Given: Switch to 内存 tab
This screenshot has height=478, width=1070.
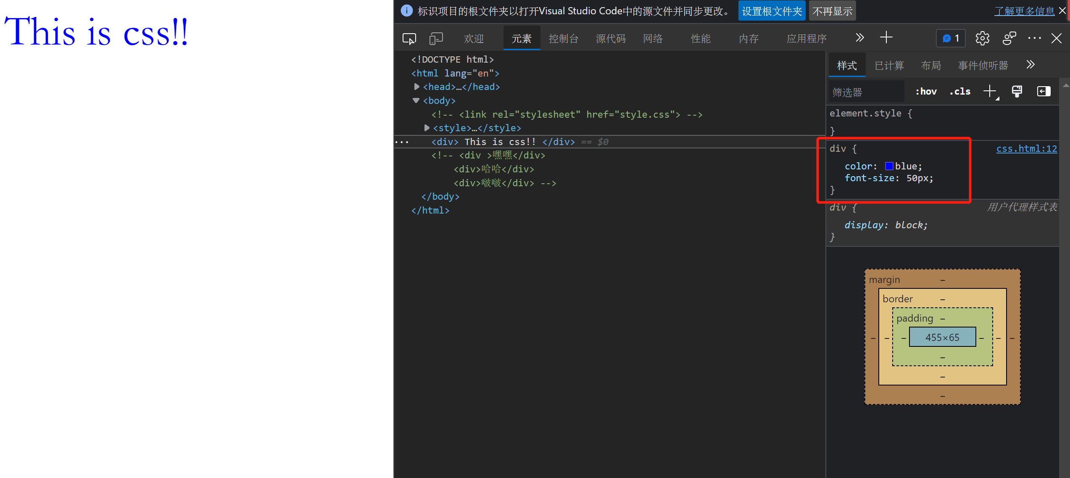Looking at the screenshot, I should coord(748,39).
